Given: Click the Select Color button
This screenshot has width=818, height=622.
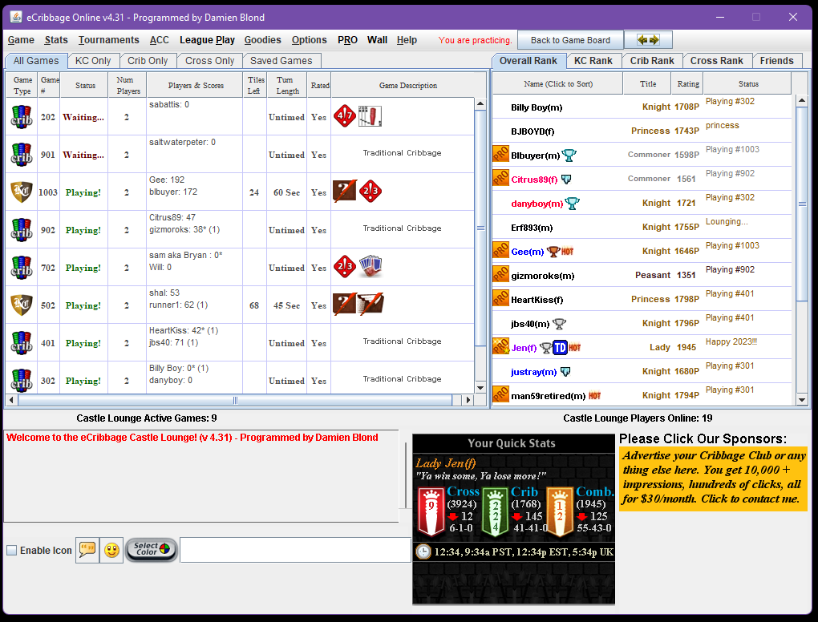Looking at the screenshot, I should [x=151, y=550].
